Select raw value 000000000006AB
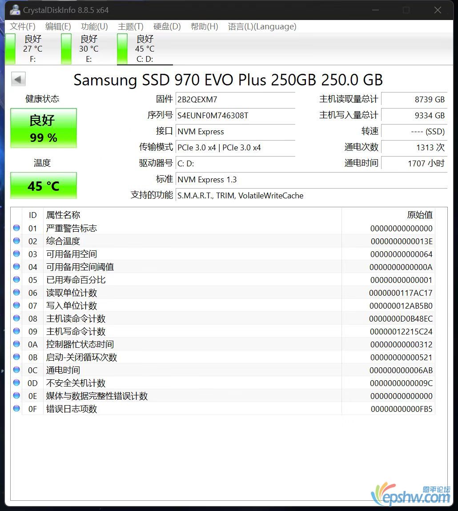 pos(401,370)
